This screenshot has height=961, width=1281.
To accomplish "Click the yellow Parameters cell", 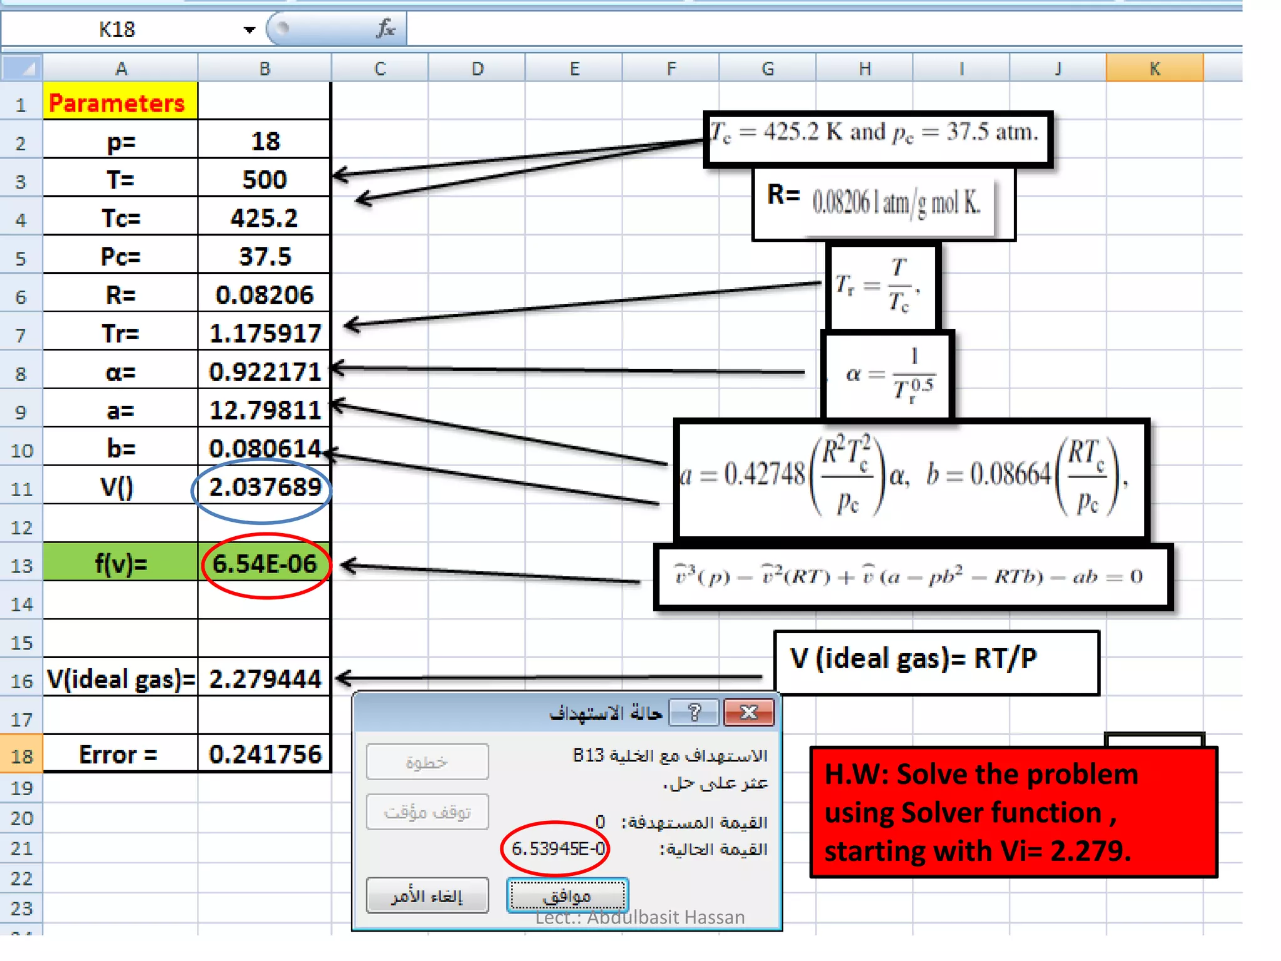I will click(121, 102).
